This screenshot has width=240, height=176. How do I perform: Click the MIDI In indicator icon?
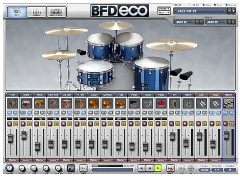point(191,168)
